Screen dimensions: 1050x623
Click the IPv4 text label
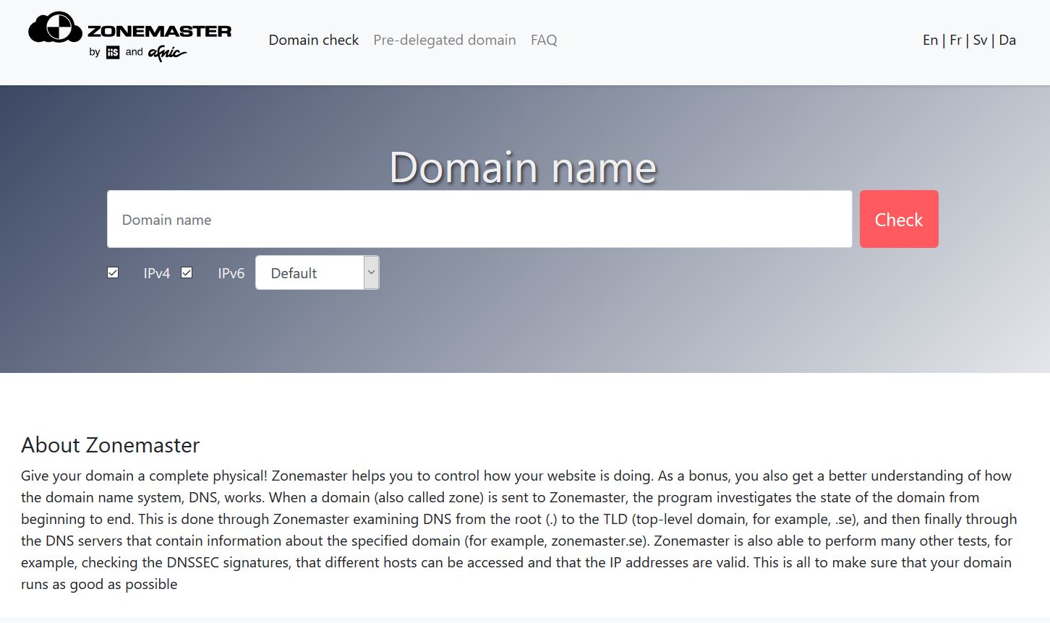pos(156,273)
